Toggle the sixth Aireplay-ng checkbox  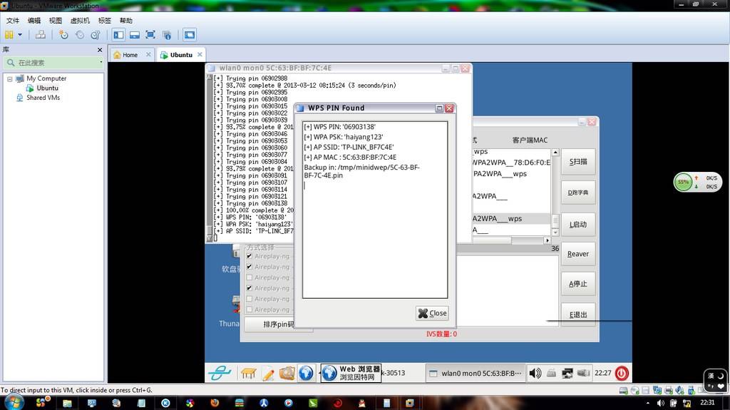[249, 310]
